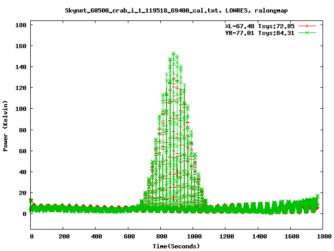Click the highest green peak data marker

pos(174,53)
